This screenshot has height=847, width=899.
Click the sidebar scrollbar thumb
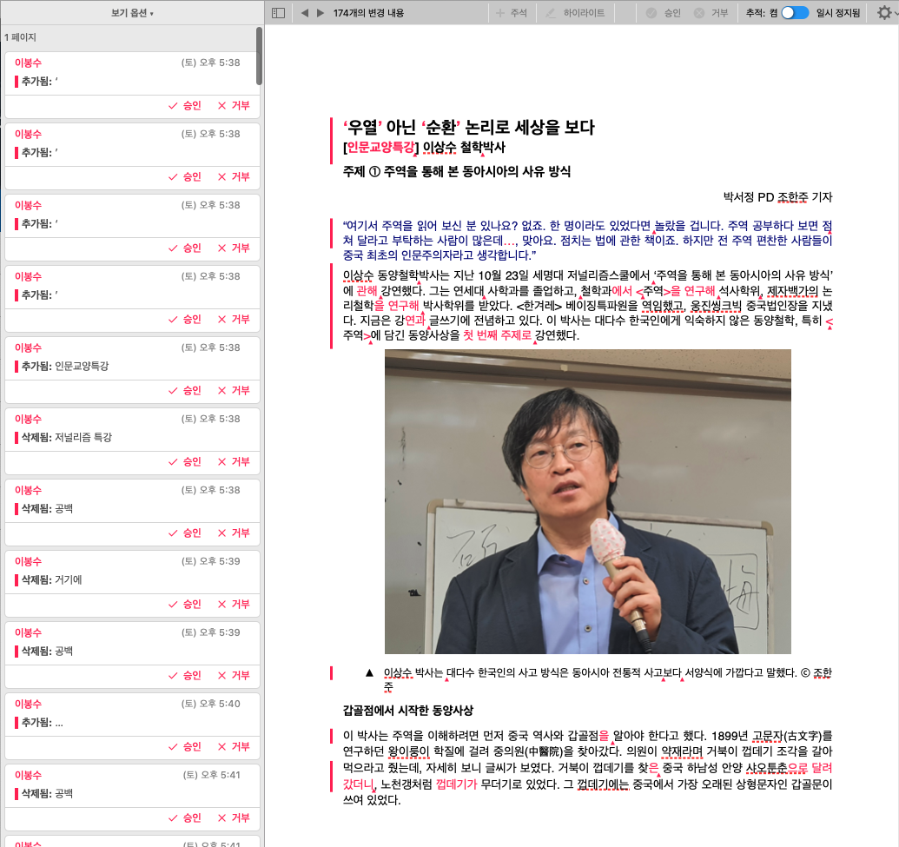(x=259, y=56)
